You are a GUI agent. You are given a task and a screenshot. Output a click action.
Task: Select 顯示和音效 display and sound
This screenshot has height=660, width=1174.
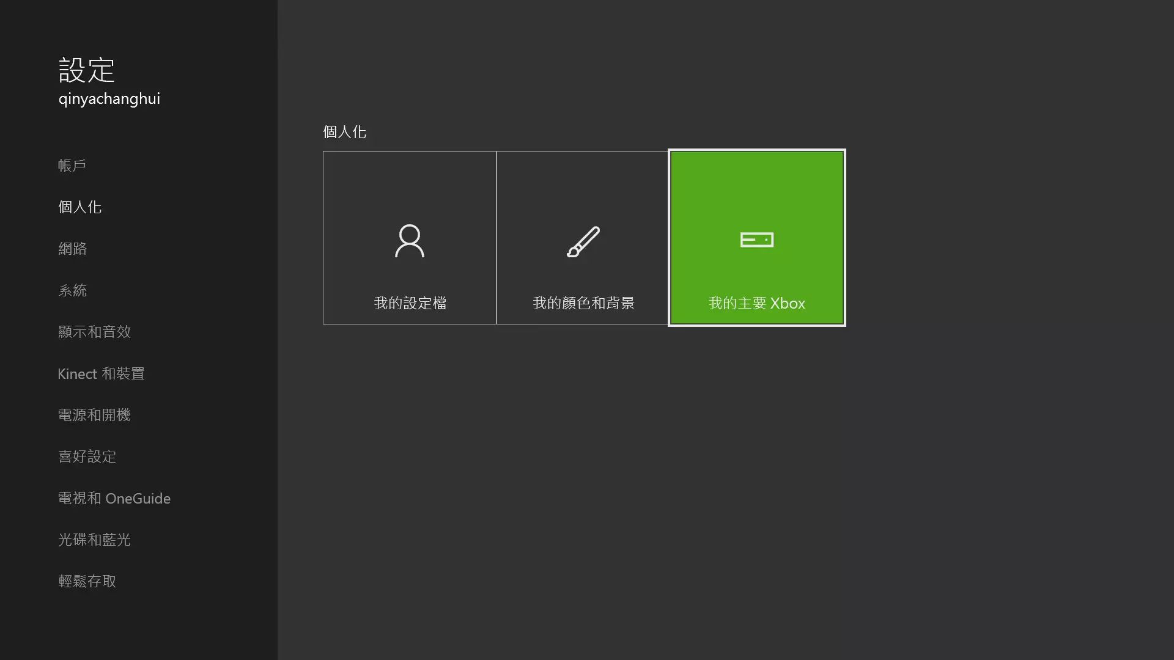click(94, 331)
